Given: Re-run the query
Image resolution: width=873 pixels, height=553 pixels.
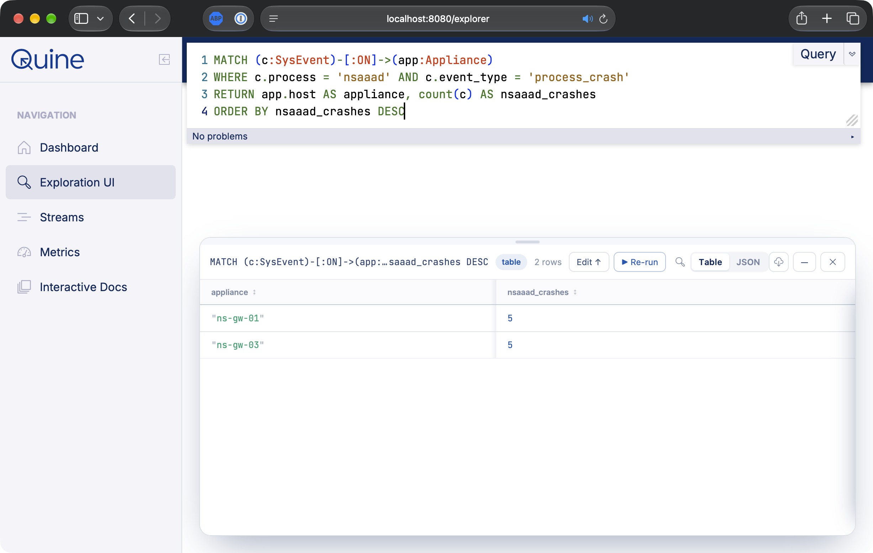Looking at the screenshot, I should tap(640, 262).
